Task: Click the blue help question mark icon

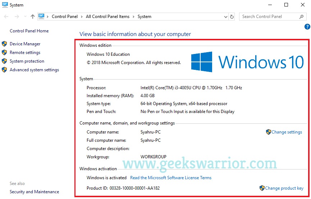Action: [307, 27]
